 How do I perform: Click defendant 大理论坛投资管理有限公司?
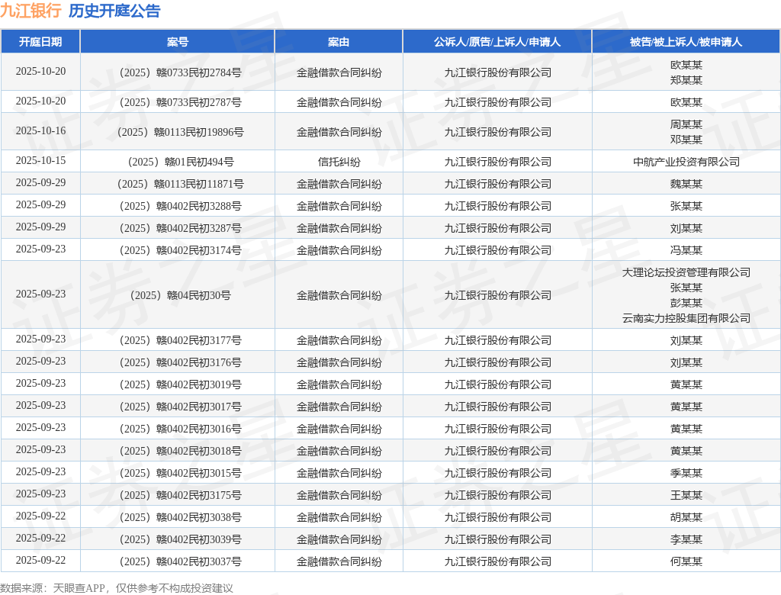click(686, 272)
